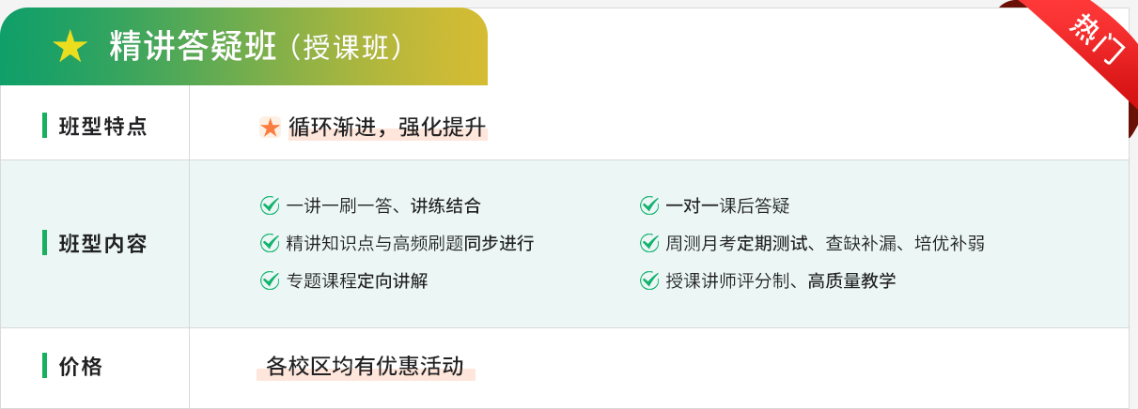Click checkmark icon beside 一对一课后答疑

pos(649,205)
